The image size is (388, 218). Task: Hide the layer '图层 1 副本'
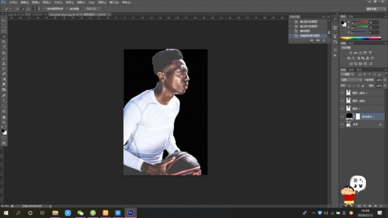pos(342,101)
